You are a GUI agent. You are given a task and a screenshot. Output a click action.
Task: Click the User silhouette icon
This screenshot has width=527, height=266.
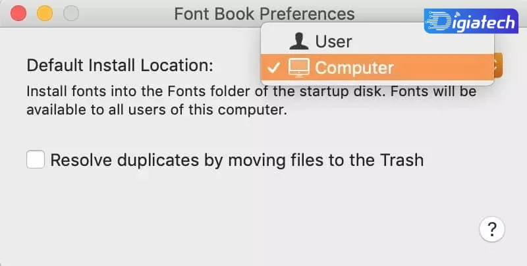click(x=299, y=41)
